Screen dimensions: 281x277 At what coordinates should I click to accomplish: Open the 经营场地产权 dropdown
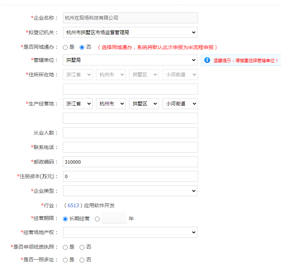click(130, 232)
